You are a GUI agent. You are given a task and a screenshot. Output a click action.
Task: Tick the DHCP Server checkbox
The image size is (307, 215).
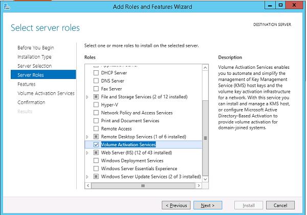[96, 73]
